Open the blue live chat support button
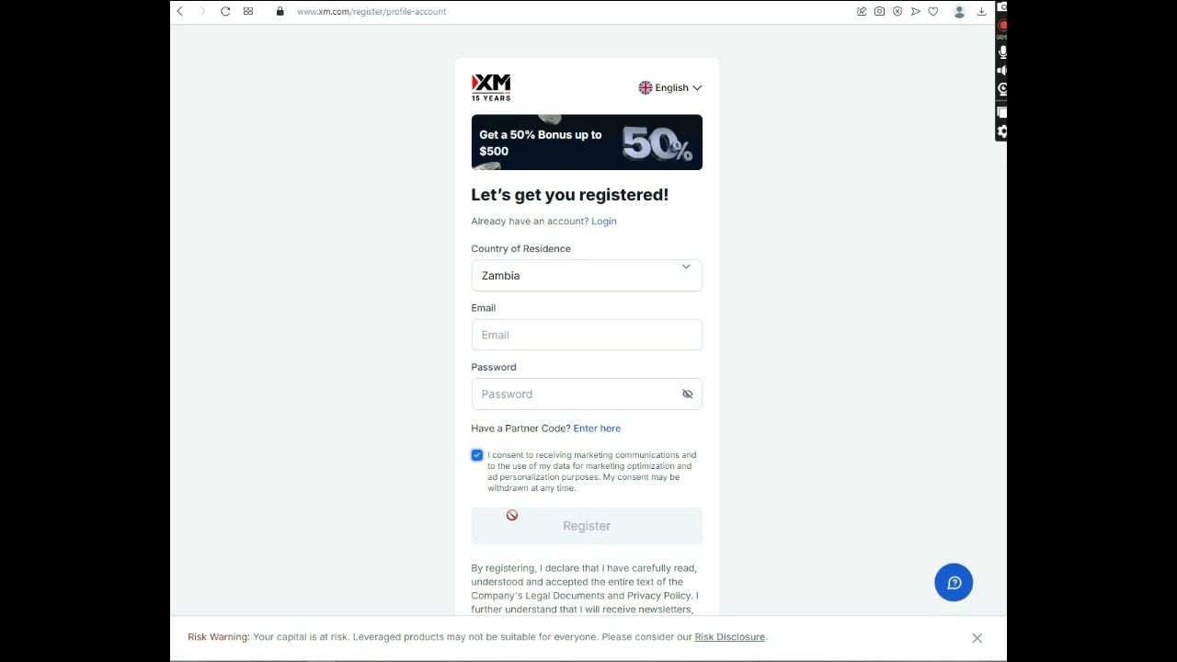The width and height of the screenshot is (1177, 662). point(954,583)
